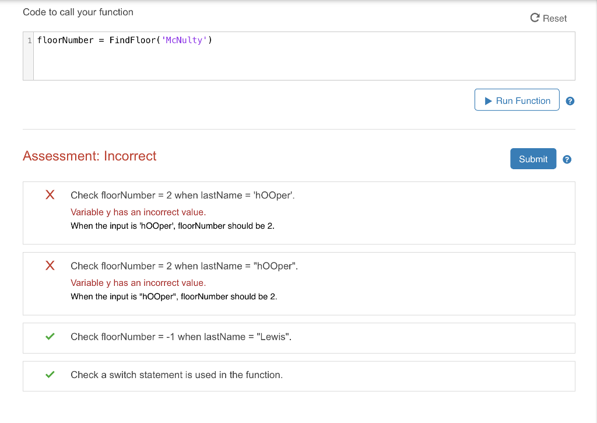The image size is (597, 423).
Task: Select the 'McNulty' string in the code
Action: pos(185,40)
